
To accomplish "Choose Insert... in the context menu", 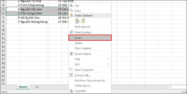I will (90, 38).
